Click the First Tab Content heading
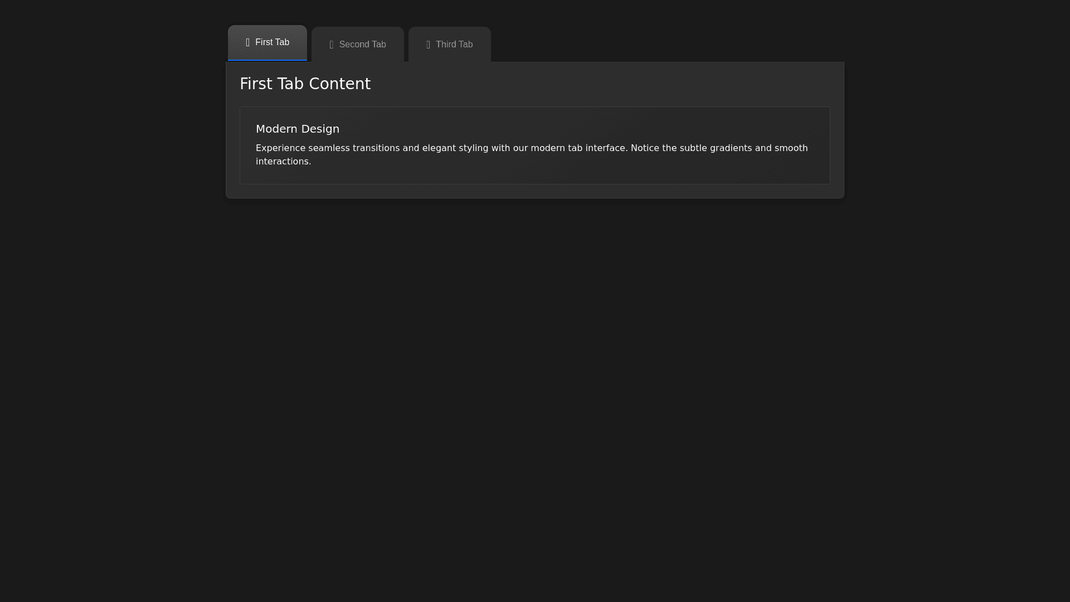This screenshot has height=602, width=1070. 305,84
